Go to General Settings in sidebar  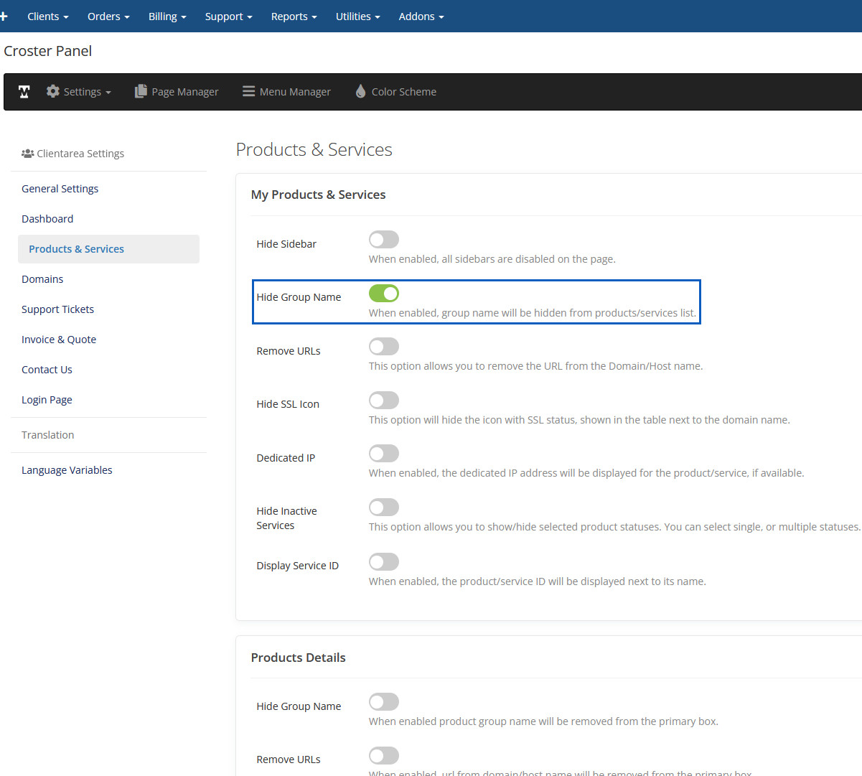(x=60, y=189)
